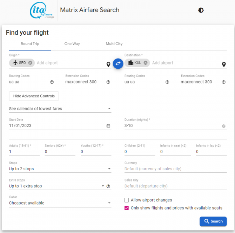This screenshot has height=233, width=235.
Task: Click the Adults count input field
Action: (24, 152)
